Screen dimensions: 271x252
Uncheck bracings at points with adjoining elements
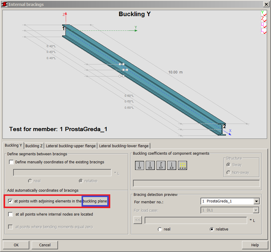click(x=10, y=201)
